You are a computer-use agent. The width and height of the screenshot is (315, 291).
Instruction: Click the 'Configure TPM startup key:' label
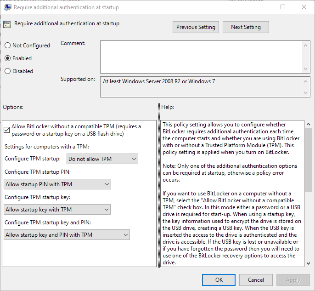point(37,197)
